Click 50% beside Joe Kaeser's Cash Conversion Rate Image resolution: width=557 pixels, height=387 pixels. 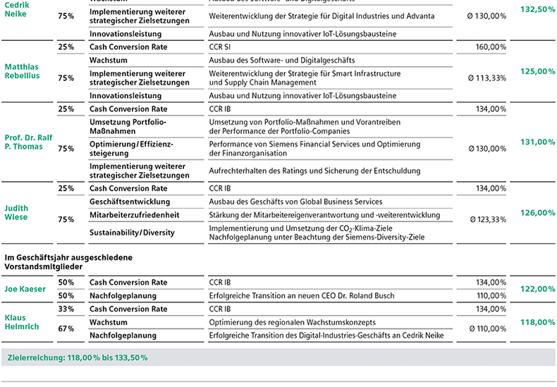pos(66,282)
